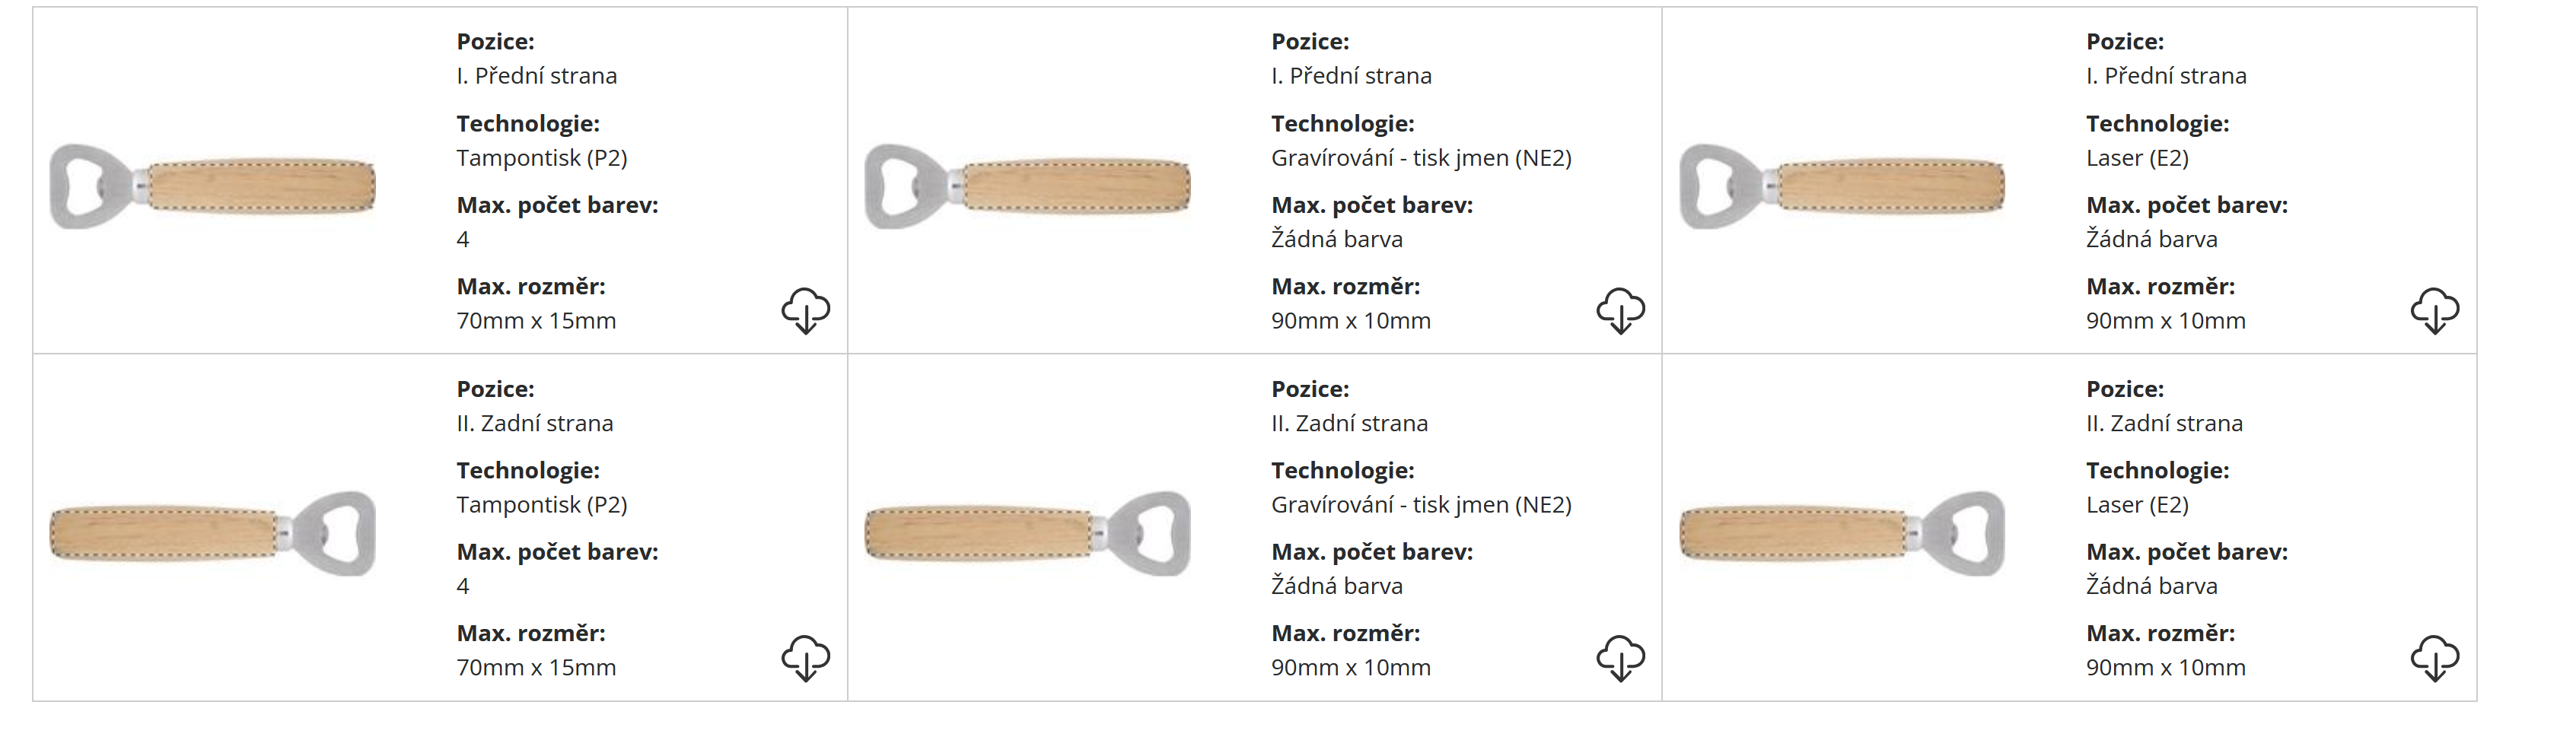Click Tampontisk (P2) text for Přední strana
Image resolution: width=2576 pixels, height=740 pixels.
tap(541, 158)
